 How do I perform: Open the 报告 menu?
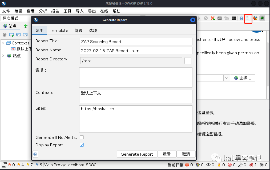[x=55, y=11]
